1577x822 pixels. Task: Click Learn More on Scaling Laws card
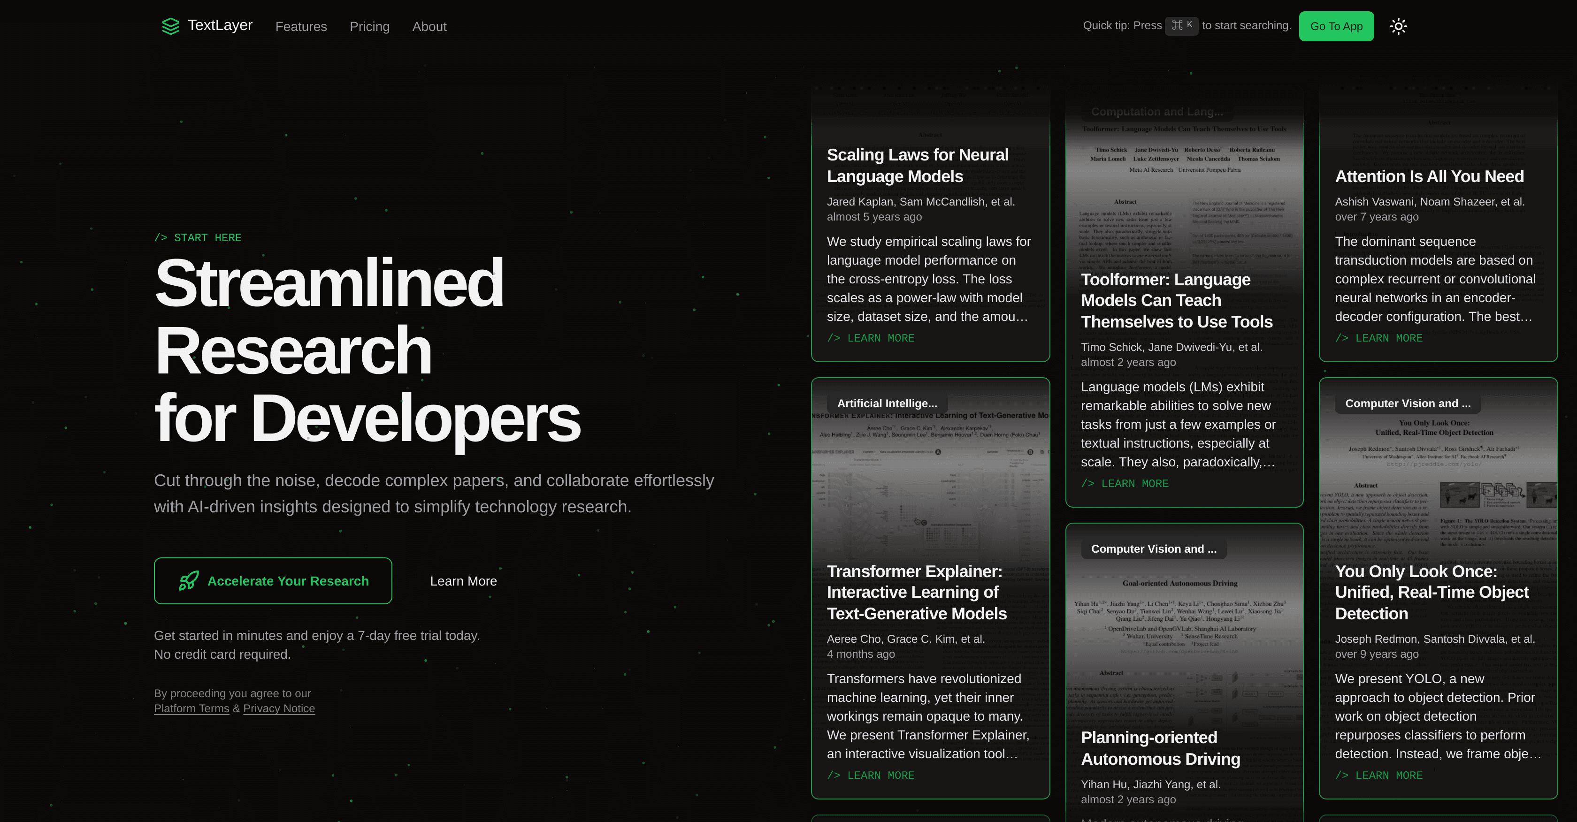click(x=871, y=338)
